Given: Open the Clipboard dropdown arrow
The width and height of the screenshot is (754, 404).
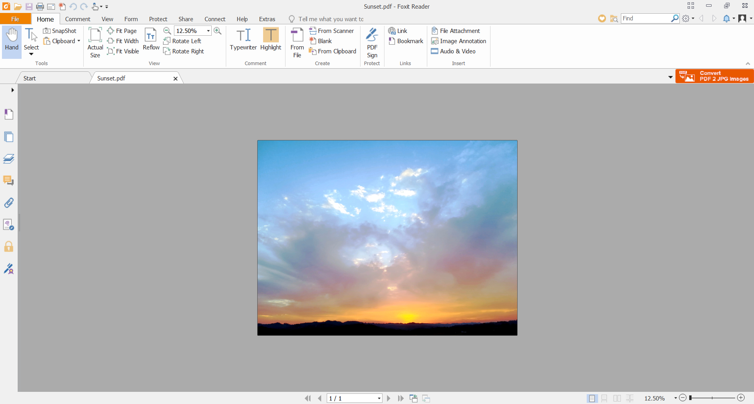Looking at the screenshot, I should 79,41.
